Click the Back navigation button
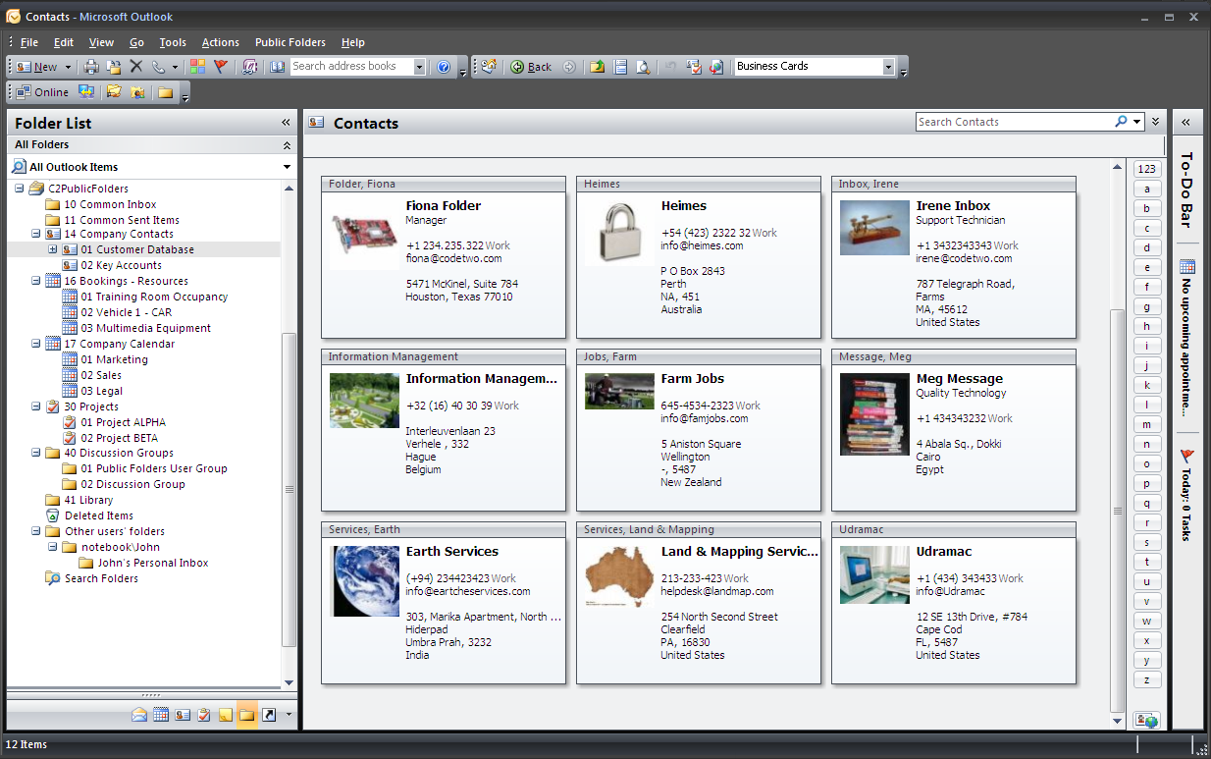The height and width of the screenshot is (759, 1211). coord(531,67)
